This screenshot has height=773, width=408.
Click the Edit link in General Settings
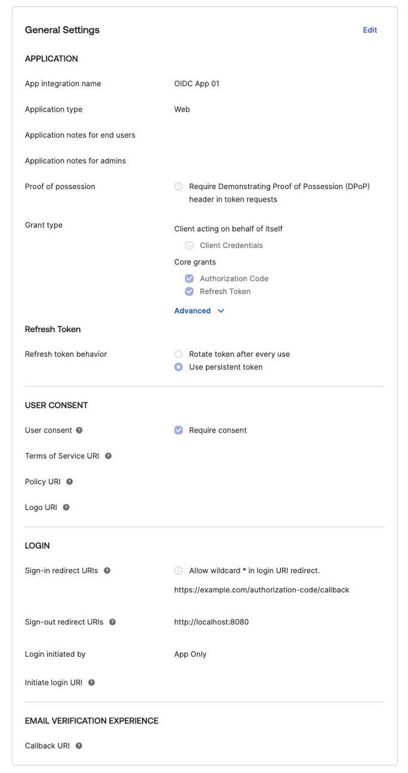pos(370,30)
